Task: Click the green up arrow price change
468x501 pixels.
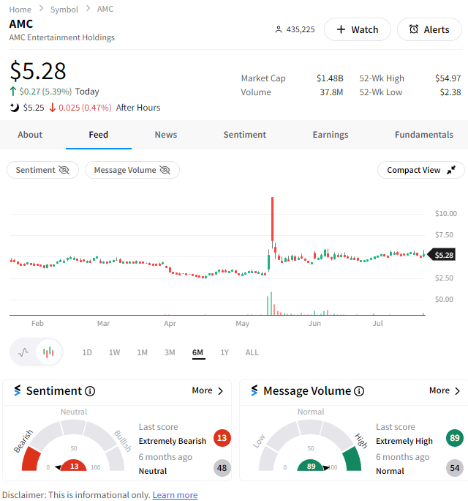Action: coord(12,92)
